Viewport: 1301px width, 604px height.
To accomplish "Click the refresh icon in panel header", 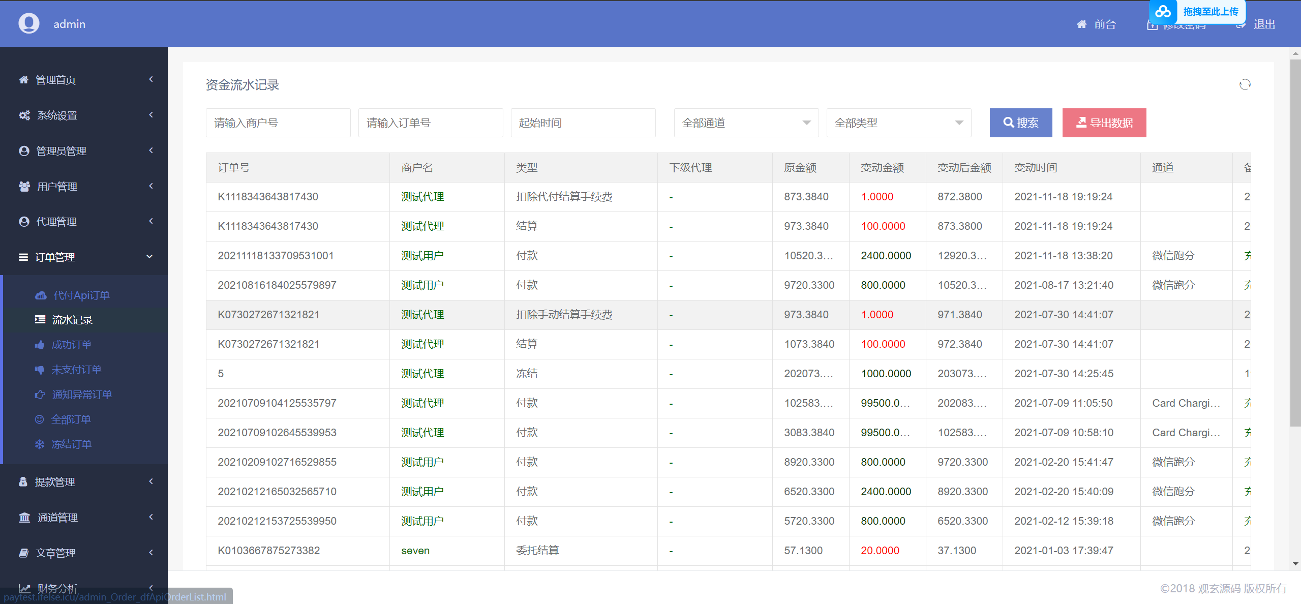I will click(x=1245, y=84).
